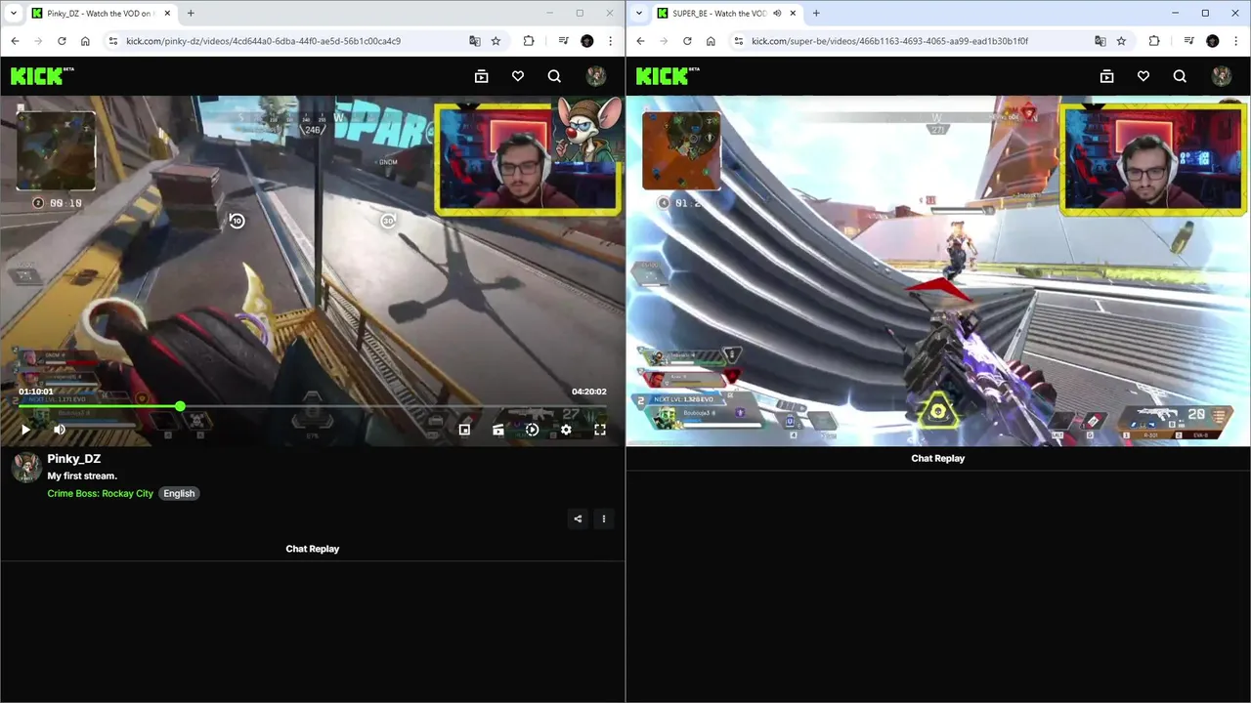This screenshot has height=703, width=1251.
Task: Open more options menu below Pinky_DZ video
Action: coord(604,518)
